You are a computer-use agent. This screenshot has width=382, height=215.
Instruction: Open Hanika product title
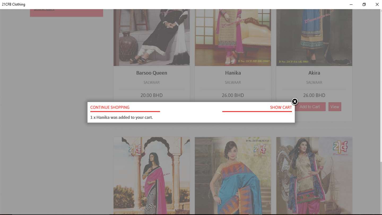click(x=233, y=73)
